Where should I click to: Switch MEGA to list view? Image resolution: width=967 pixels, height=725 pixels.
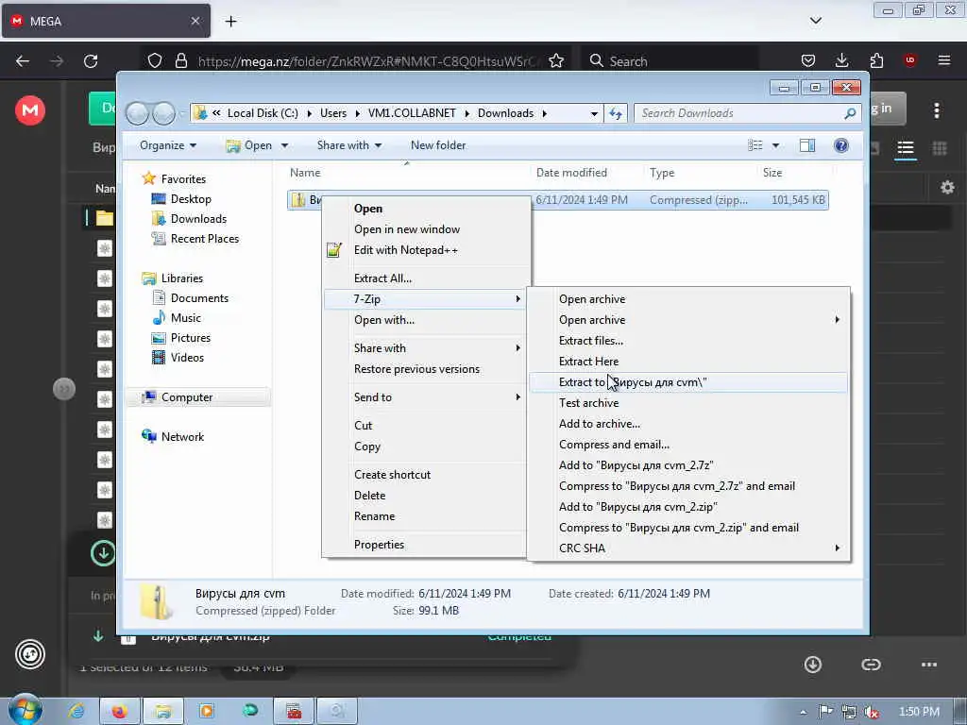906,148
